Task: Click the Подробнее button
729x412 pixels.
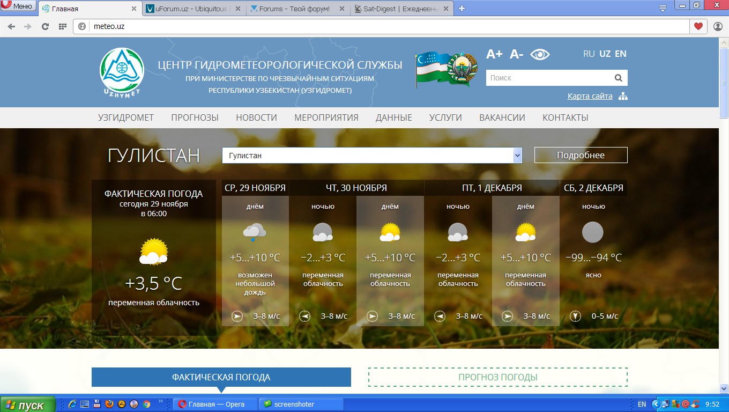Action: point(581,155)
